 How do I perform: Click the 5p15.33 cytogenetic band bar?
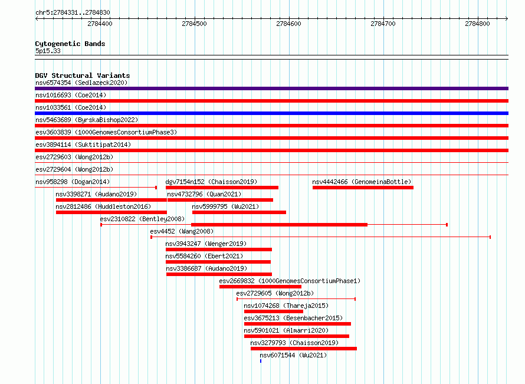pyautogui.click(x=271, y=57)
